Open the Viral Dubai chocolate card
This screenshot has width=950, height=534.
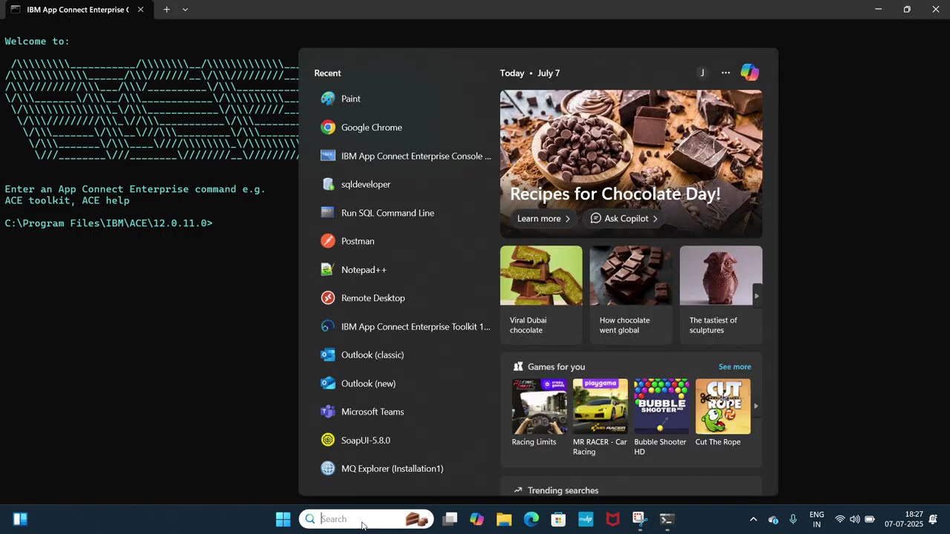(541, 294)
